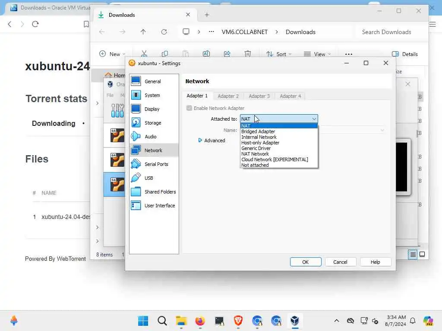Select Bridged Adapter from list
Image resolution: width=442 pixels, height=331 pixels.
point(279,131)
